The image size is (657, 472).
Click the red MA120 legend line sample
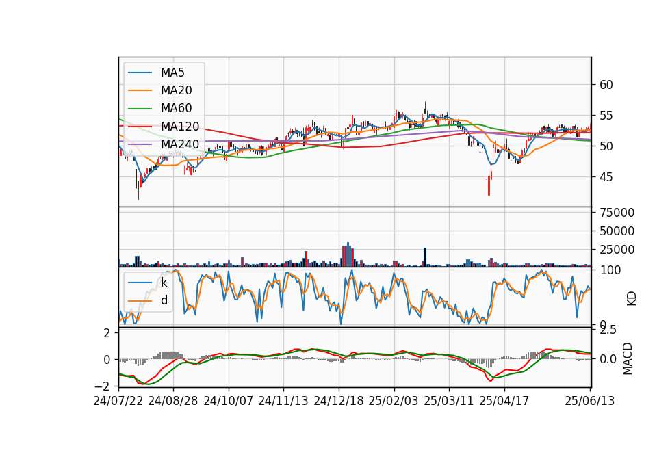140,126
